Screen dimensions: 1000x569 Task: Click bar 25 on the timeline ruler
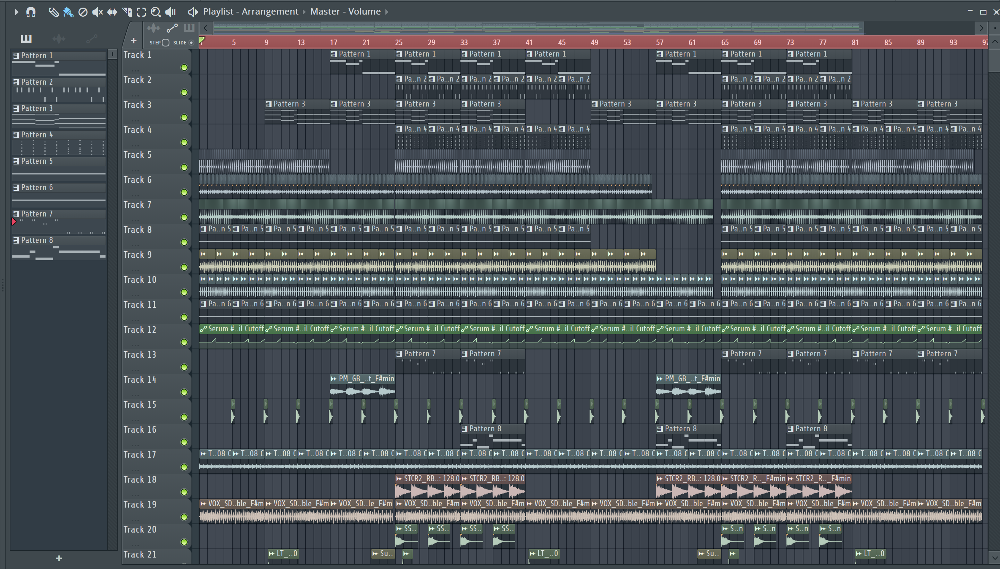(399, 42)
